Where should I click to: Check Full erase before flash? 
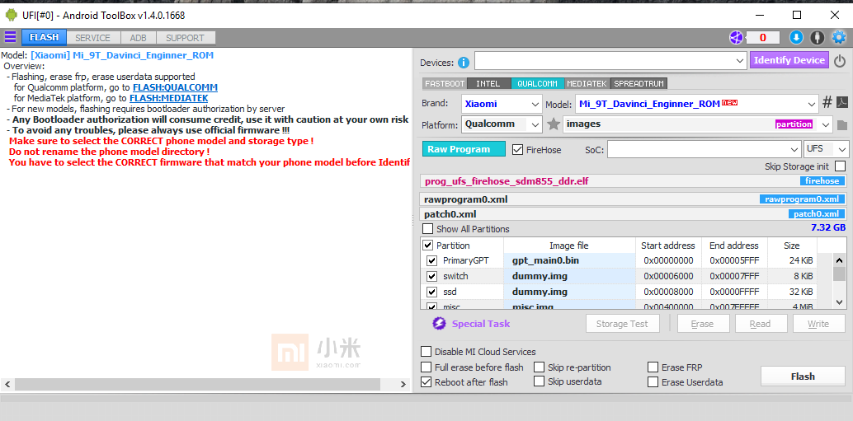(x=426, y=367)
